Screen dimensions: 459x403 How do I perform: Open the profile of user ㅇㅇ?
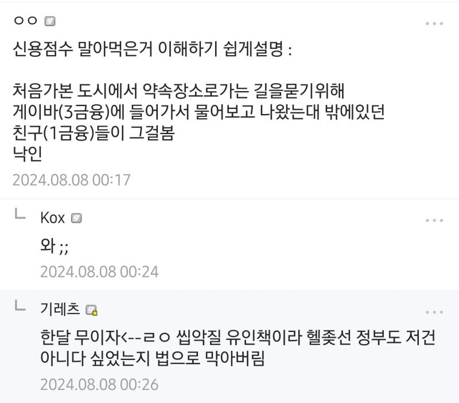tap(26, 21)
